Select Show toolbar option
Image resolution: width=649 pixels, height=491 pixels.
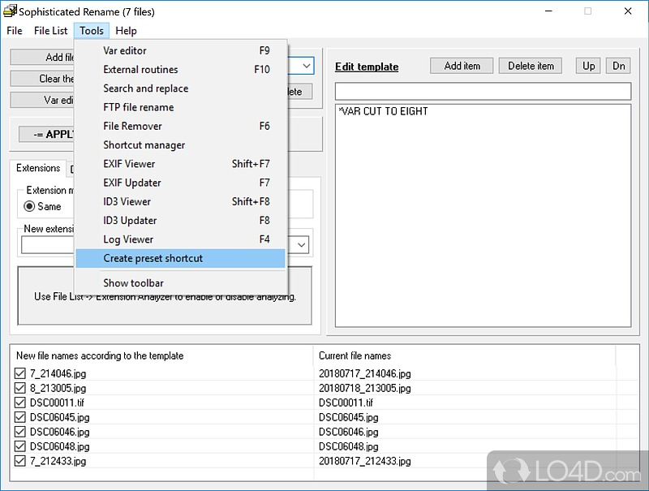133,283
